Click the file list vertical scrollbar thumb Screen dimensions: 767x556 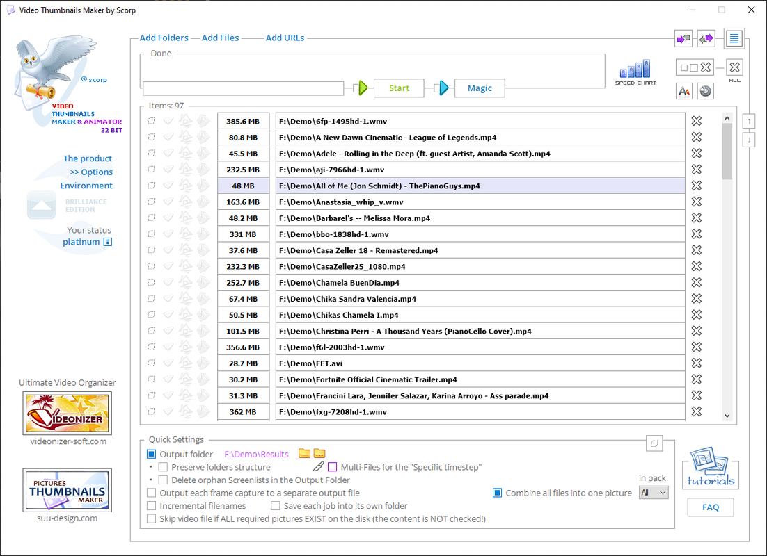click(727, 152)
